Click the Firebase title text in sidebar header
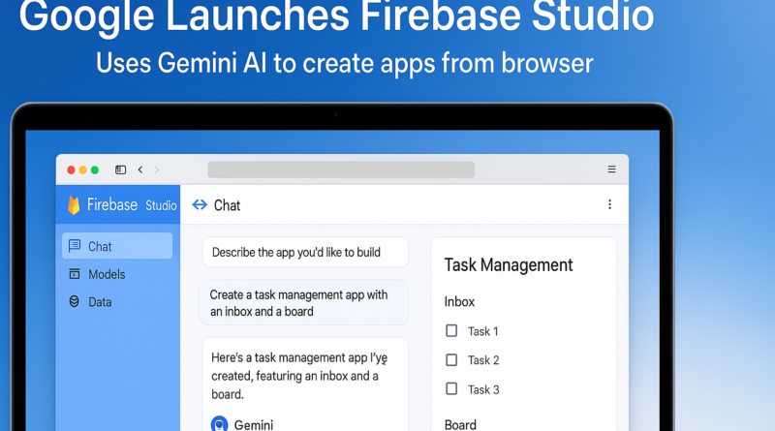Viewport: 775px width, 431px height. (x=112, y=204)
